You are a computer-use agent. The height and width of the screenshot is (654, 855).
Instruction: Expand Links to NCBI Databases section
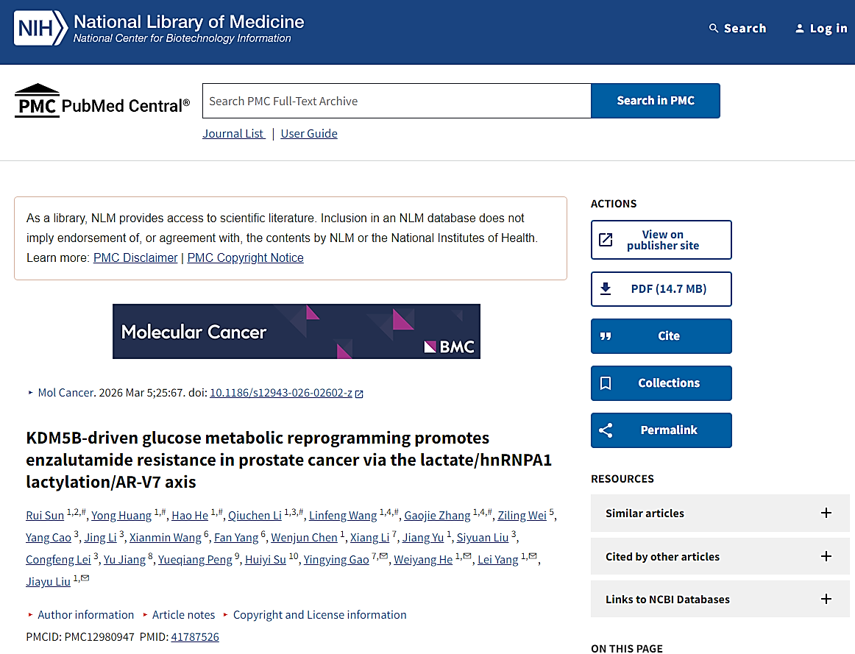click(x=826, y=600)
